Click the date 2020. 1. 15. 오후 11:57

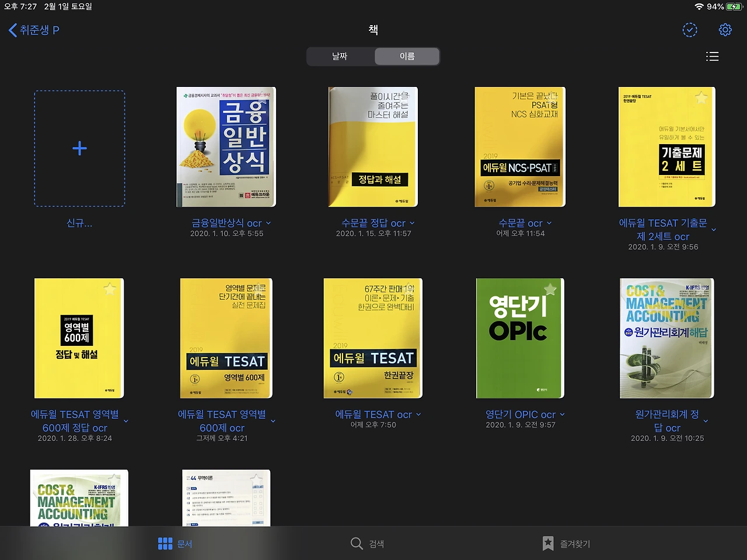[x=373, y=234]
